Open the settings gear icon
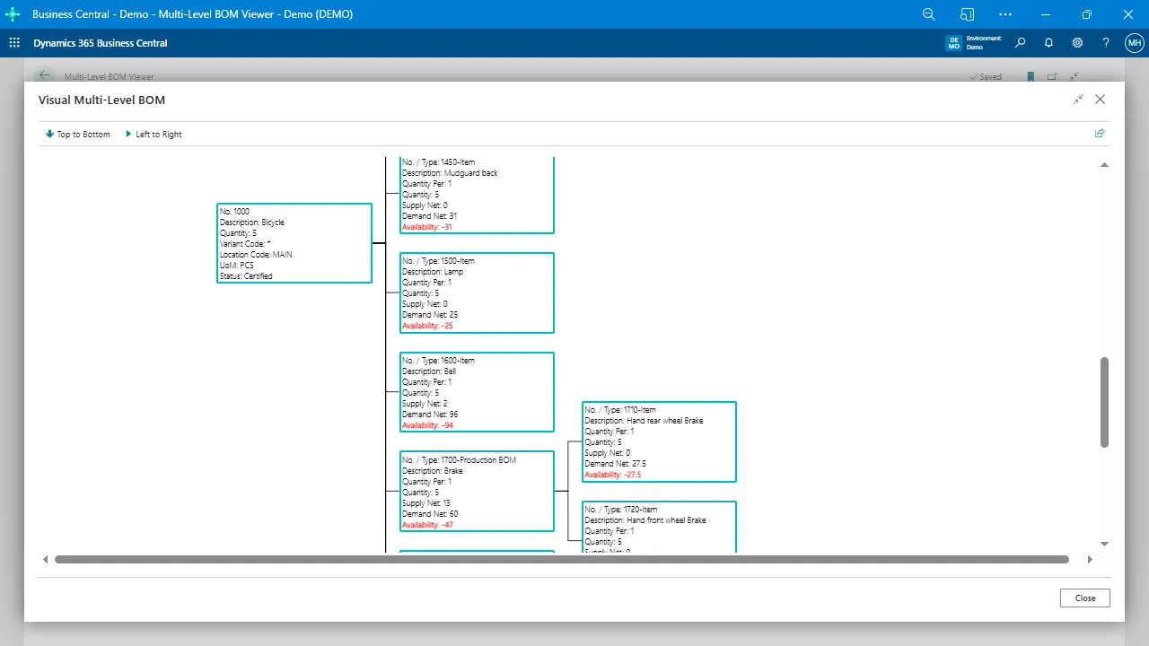This screenshot has width=1149, height=646. (1077, 43)
